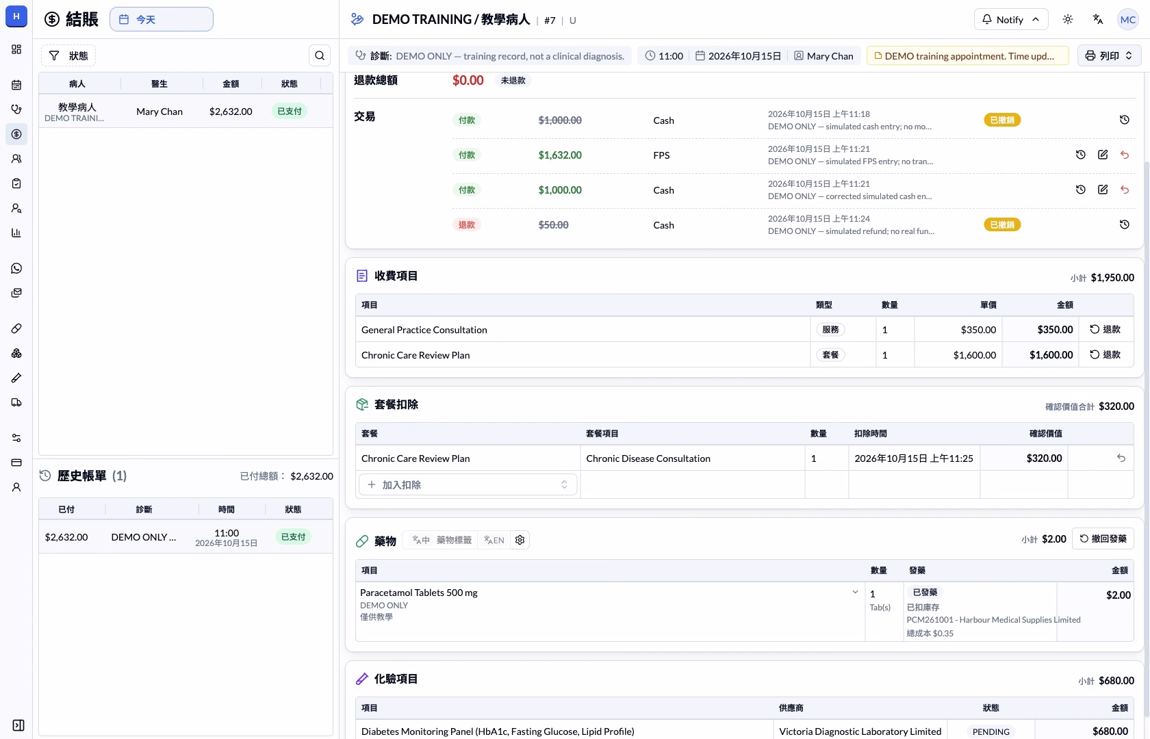Image resolution: width=1150 pixels, height=739 pixels.
Task: Open the lab test tube sidebar icon
Action: (x=16, y=378)
